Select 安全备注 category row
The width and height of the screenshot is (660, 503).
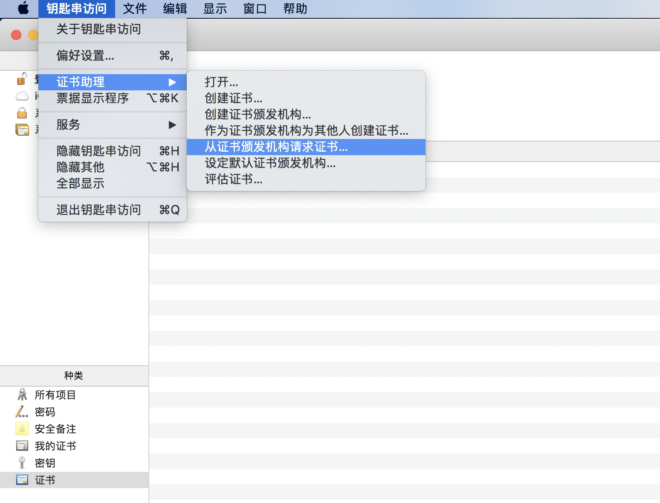[x=74, y=429]
